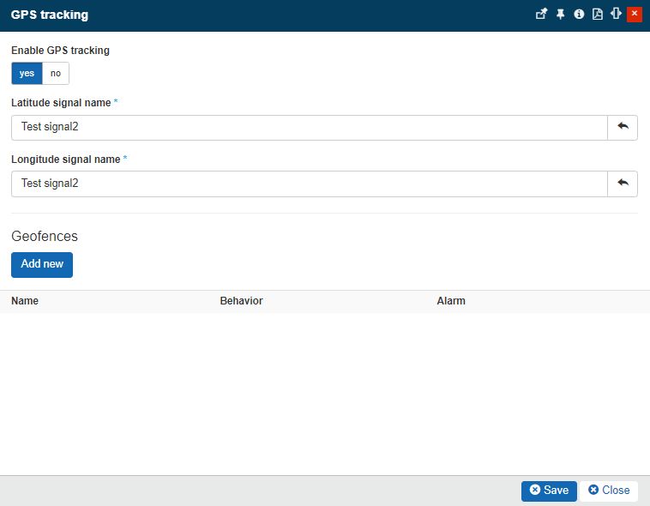The width and height of the screenshot is (650, 506).
Task: Click the GPS tracking title text
Action: 49,15
